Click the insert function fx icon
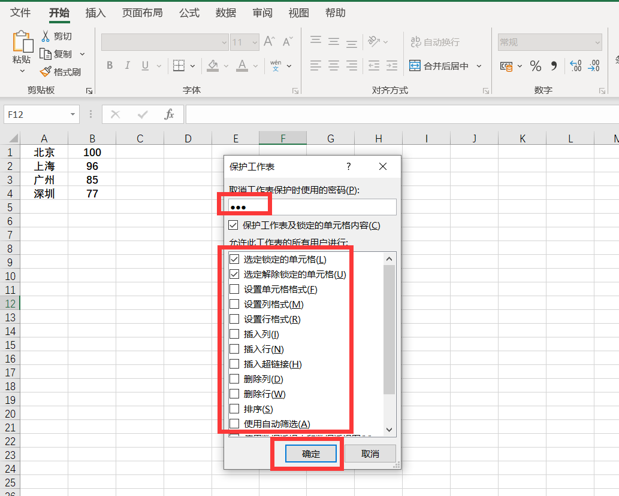This screenshot has height=496, width=619. pyautogui.click(x=169, y=114)
